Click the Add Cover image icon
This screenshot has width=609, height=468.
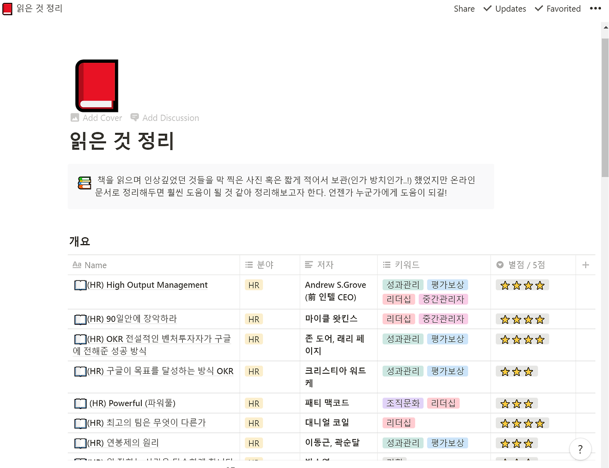(x=75, y=118)
